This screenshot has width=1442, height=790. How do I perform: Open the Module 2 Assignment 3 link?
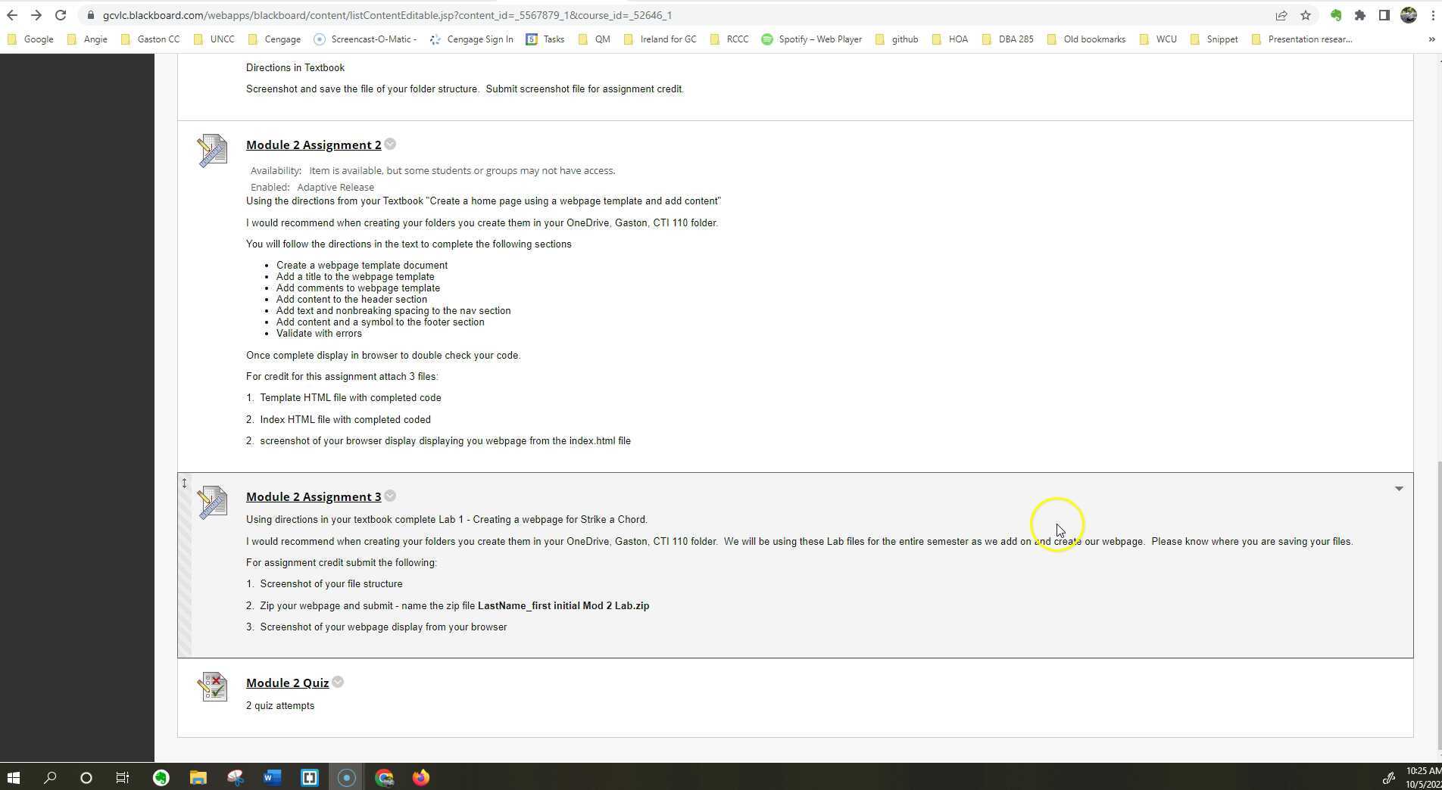tap(313, 496)
